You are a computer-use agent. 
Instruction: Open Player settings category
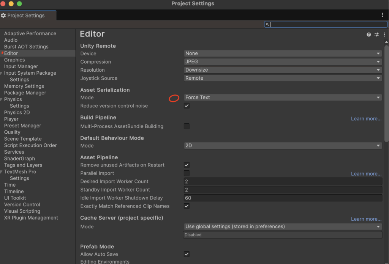[x=11, y=119]
